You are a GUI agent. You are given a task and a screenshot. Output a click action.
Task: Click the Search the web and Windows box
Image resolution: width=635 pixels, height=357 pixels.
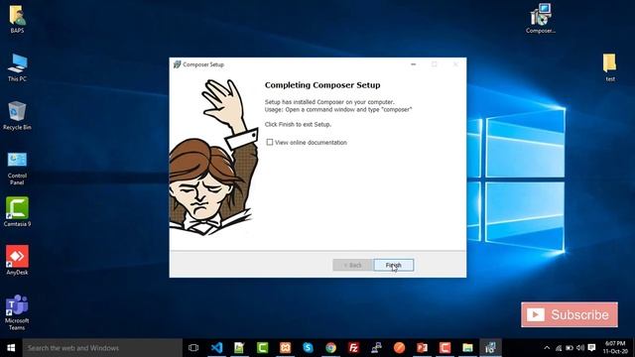(102, 348)
